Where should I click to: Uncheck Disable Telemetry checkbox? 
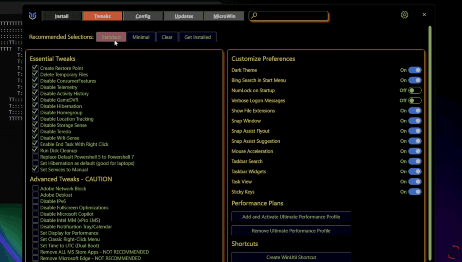pyautogui.click(x=35, y=87)
